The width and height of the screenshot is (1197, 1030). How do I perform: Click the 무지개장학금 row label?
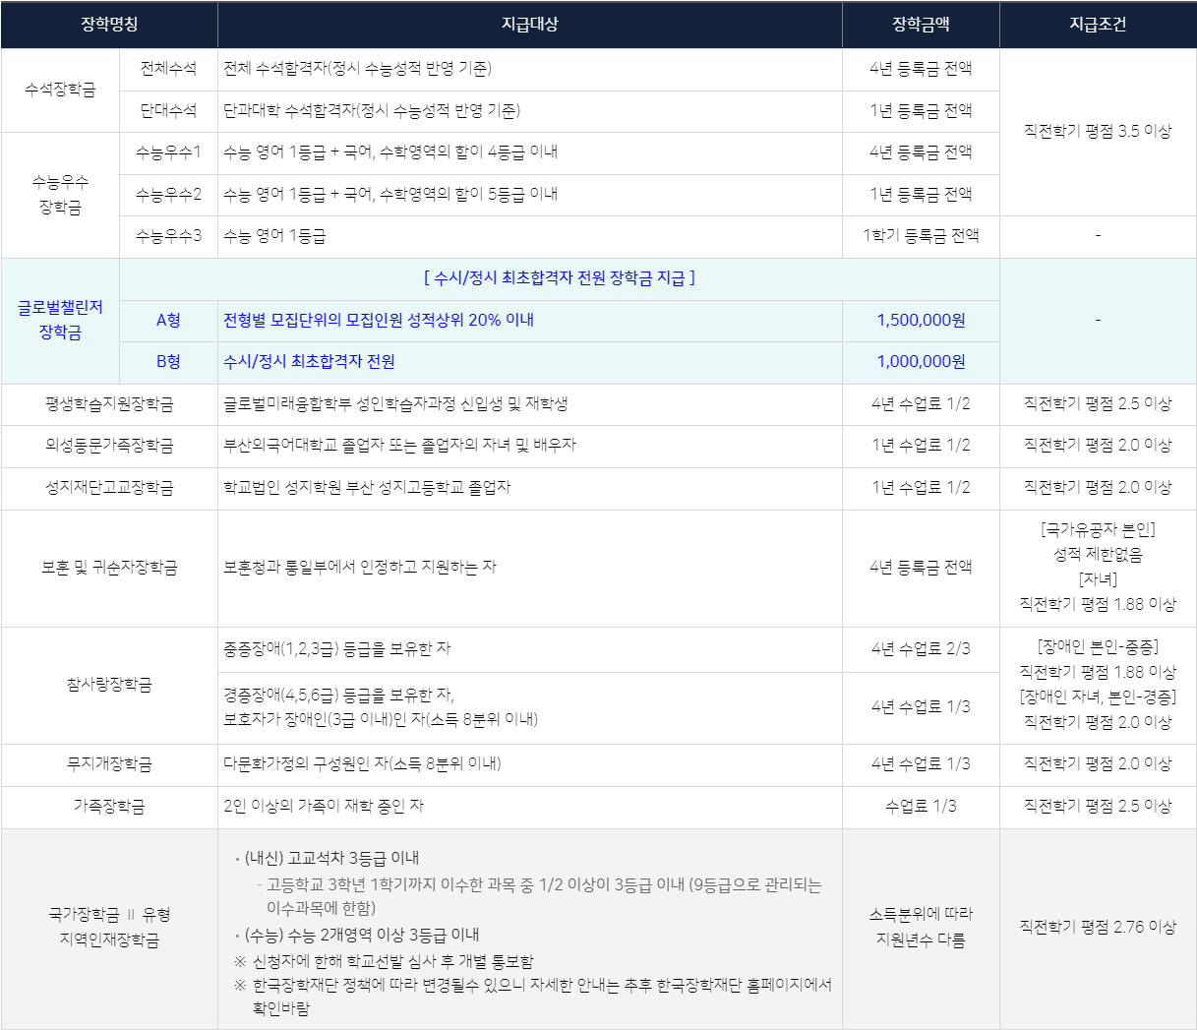tap(109, 764)
